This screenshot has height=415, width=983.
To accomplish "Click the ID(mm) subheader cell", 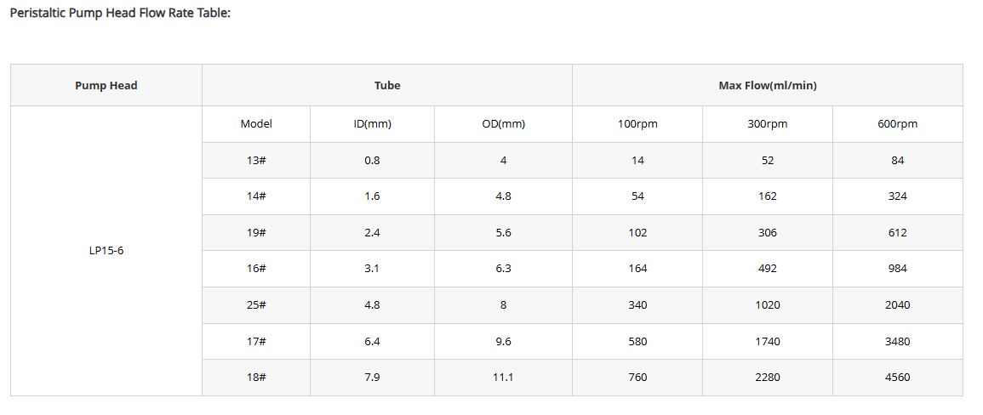I will pyautogui.click(x=373, y=124).
